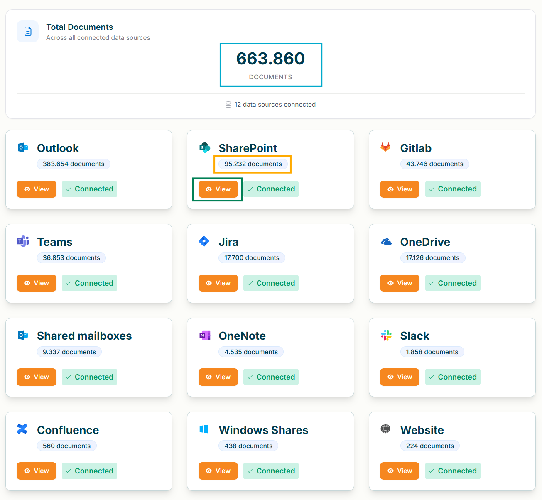Screen dimensions: 542x500
Task: View the Slack data source
Action: (x=400, y=377)
